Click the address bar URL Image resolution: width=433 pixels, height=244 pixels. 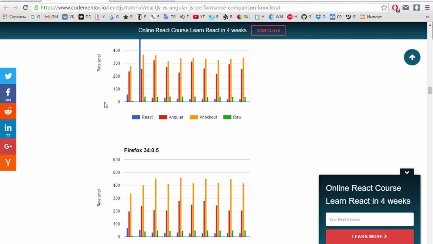160,7
